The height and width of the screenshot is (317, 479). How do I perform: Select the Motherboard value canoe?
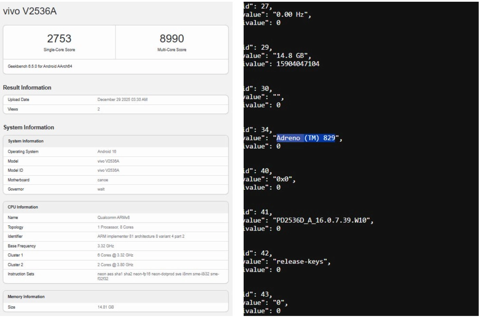coord(103,180)
